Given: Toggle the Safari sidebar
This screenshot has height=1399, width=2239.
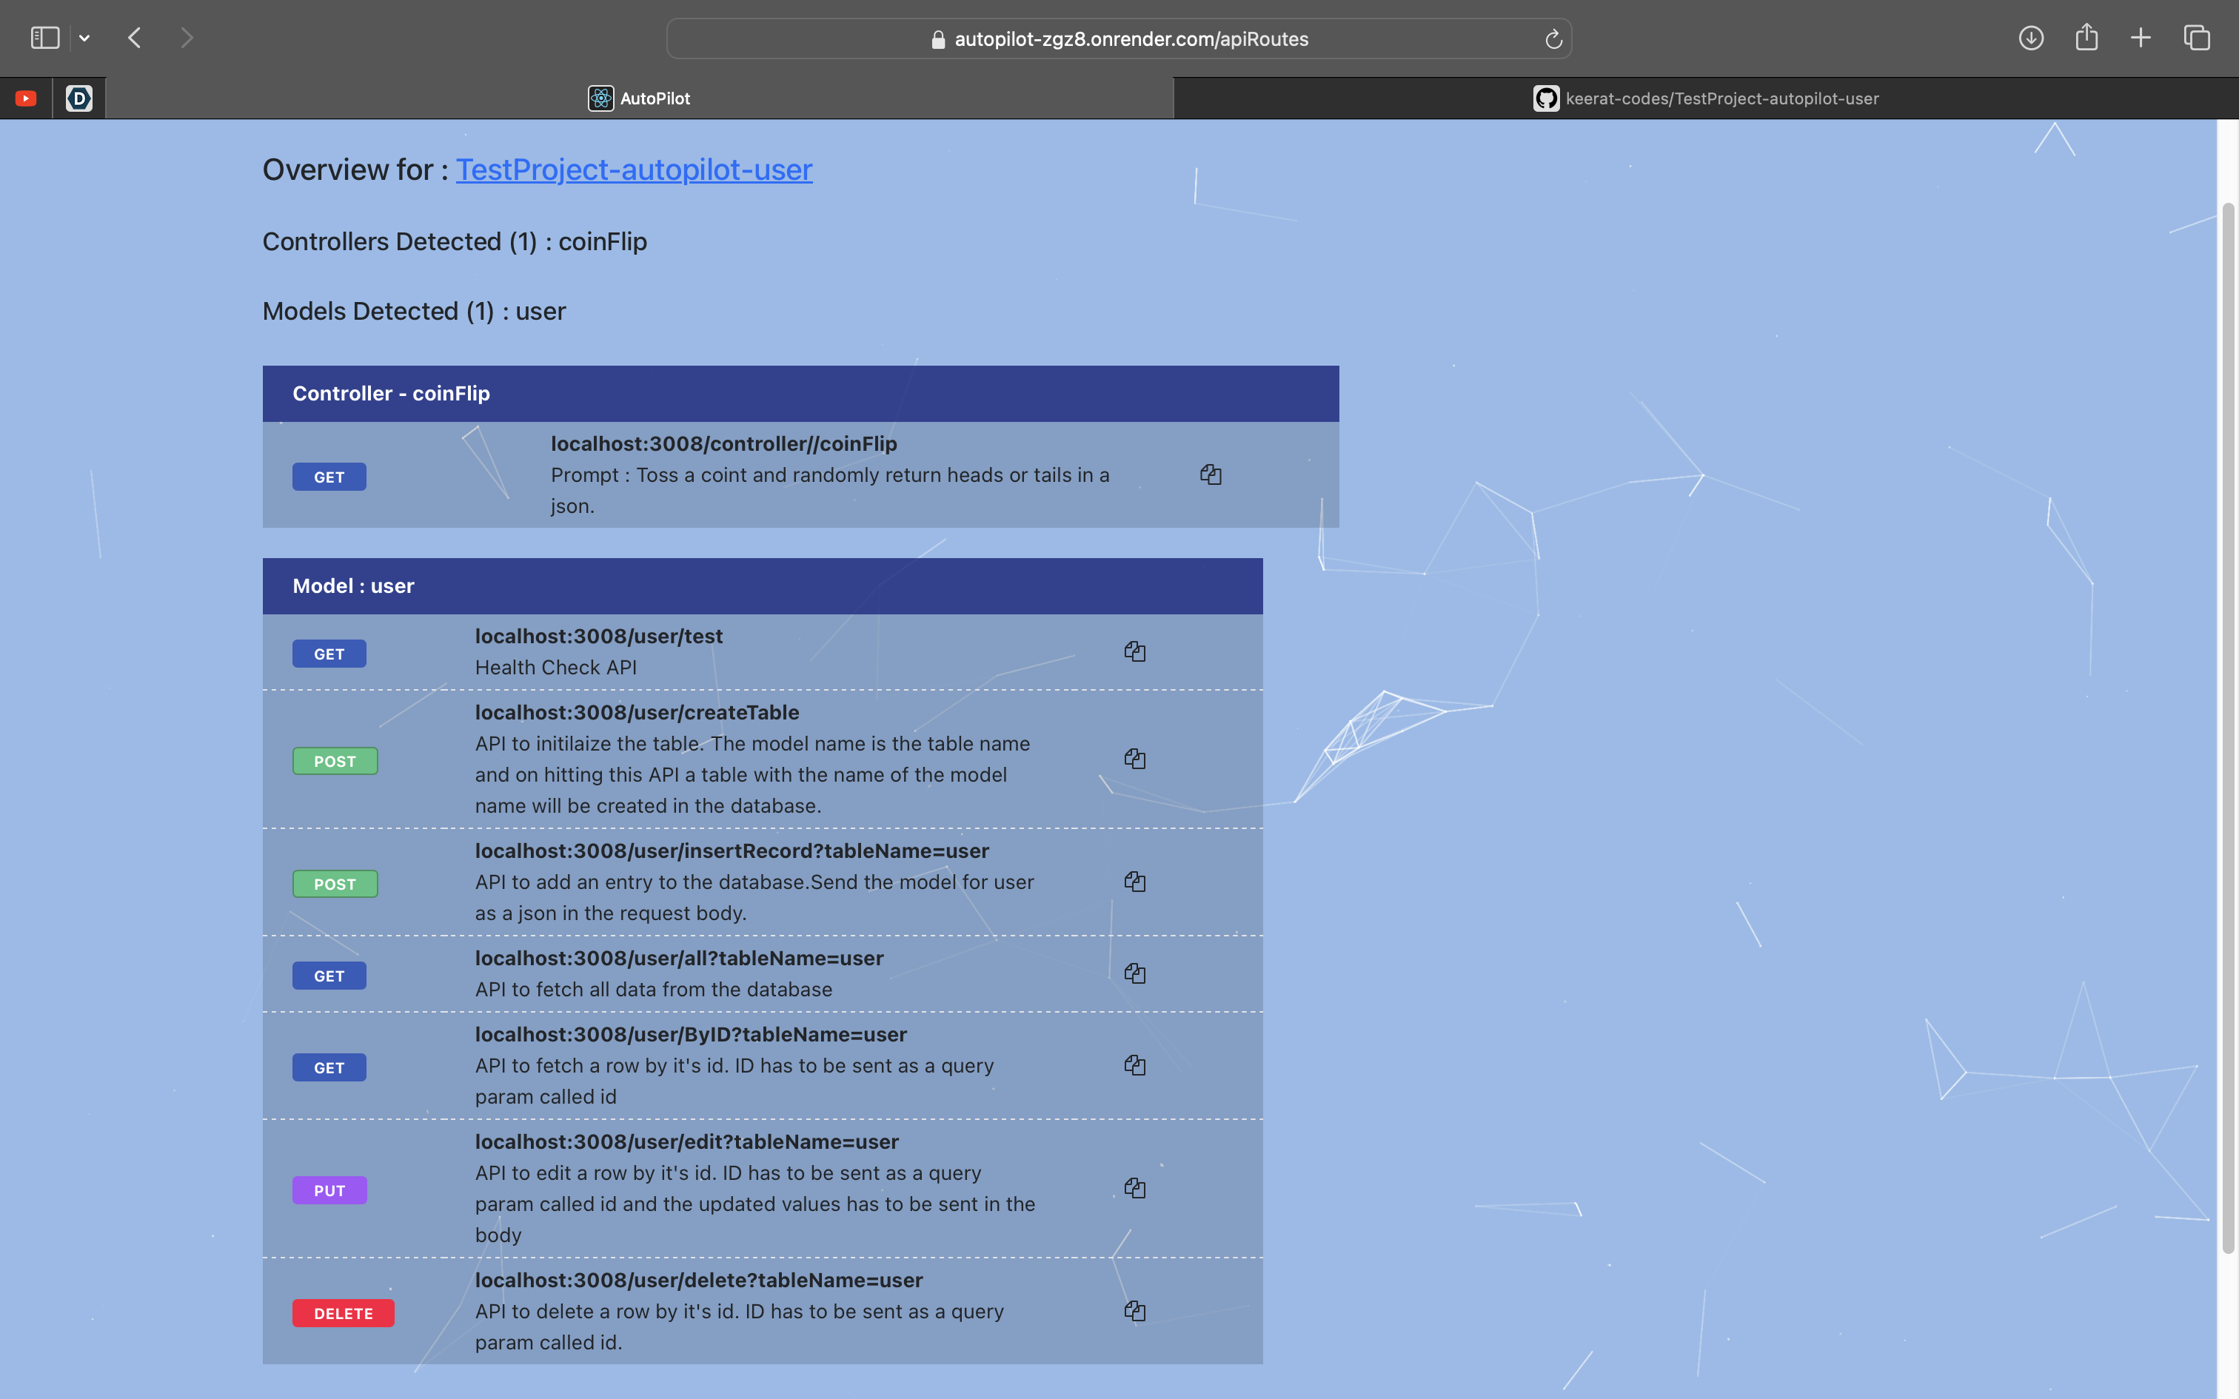Looking at the screenshot, I should point(44,38).
